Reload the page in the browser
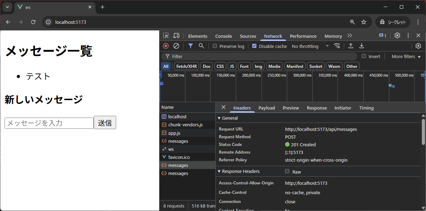The width and height of the screenshot is (426, 211). pyautogui.click(x=33, y=22)
